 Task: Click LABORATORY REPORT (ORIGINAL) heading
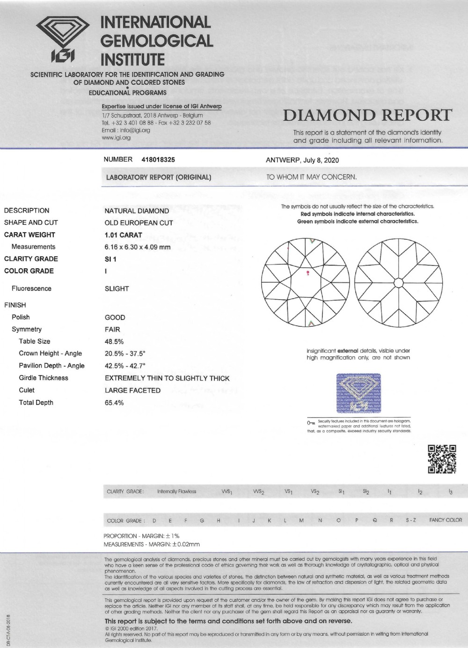[x=159, y=177]
